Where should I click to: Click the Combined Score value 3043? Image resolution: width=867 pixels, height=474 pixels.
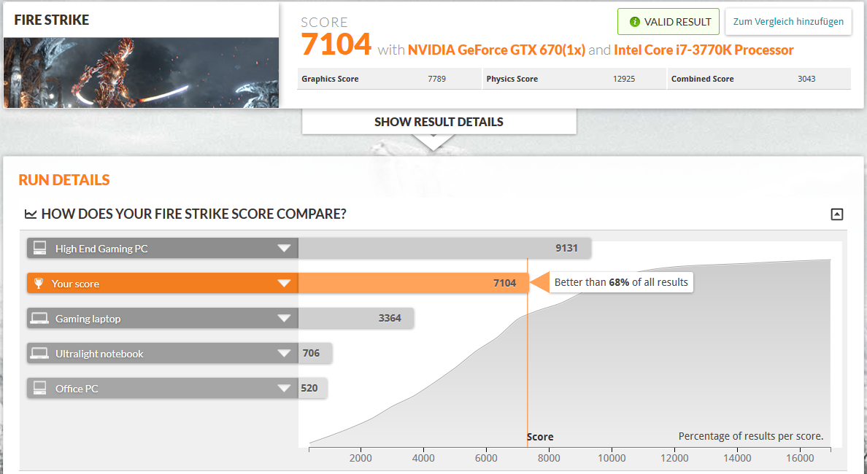coord(806,79)
